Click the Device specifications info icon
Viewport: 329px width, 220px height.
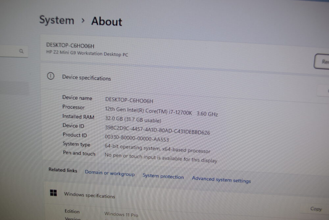coord(51,76)
